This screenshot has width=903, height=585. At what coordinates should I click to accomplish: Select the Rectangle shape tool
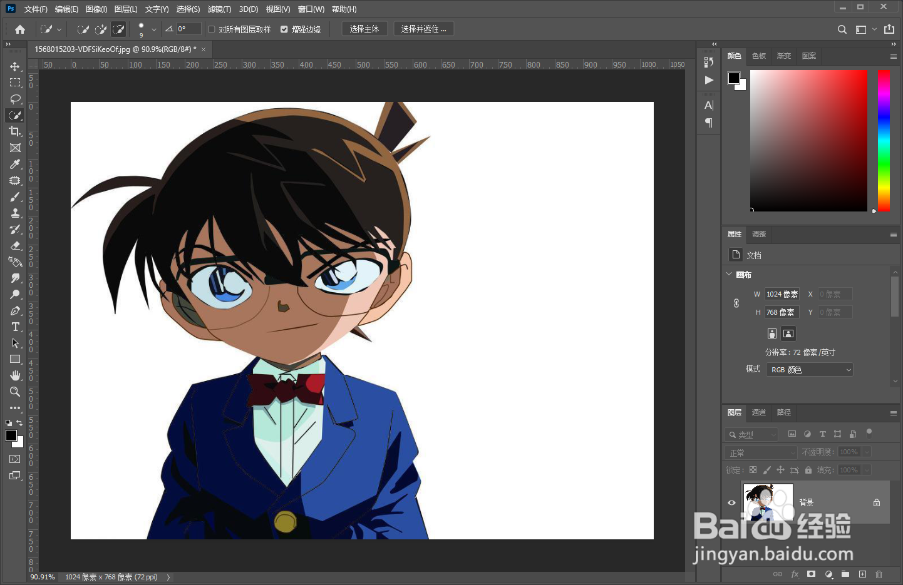point(15,359)
